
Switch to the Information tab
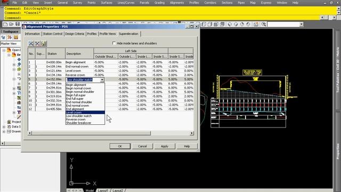point(33,34)
